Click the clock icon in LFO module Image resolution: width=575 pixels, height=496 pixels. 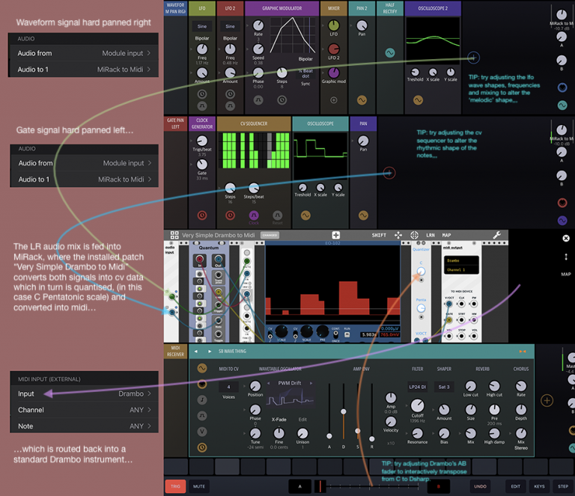pyautogui.click(x=202, y=94)
